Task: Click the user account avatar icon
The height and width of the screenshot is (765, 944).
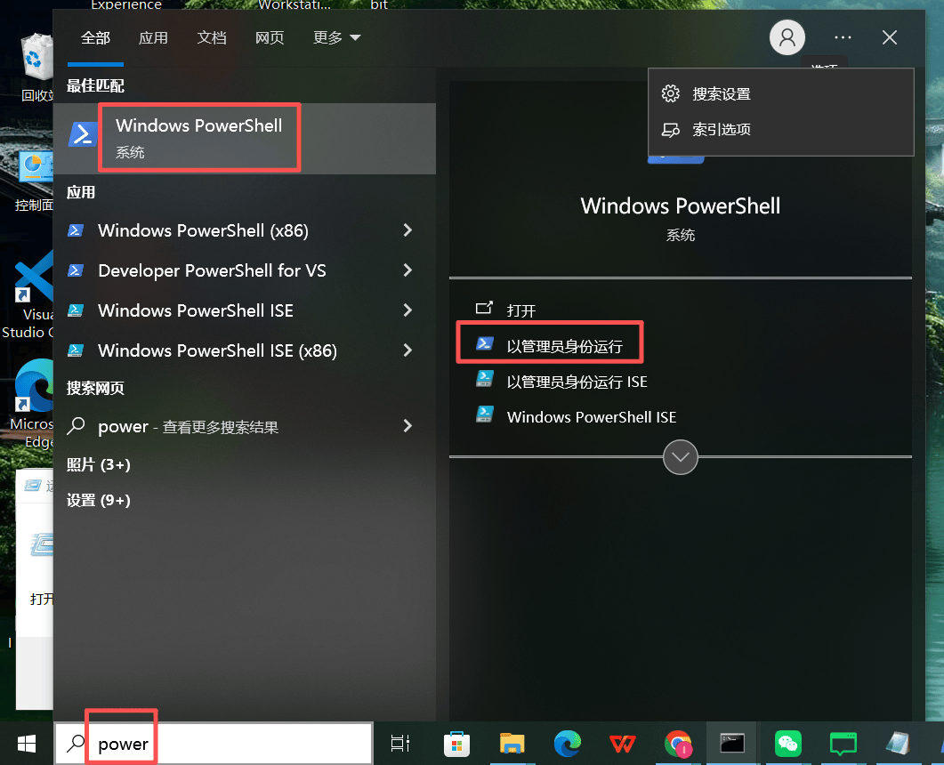Action: pos(787,37)
